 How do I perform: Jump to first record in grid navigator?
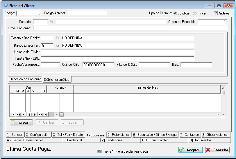(12, 115)
